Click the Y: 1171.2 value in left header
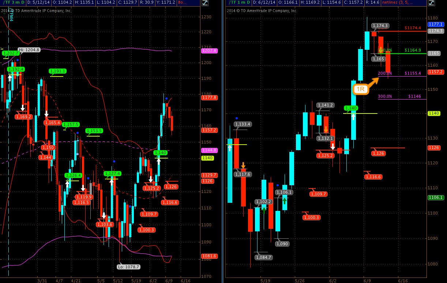447x283 pixels. (x=166, y=3)
